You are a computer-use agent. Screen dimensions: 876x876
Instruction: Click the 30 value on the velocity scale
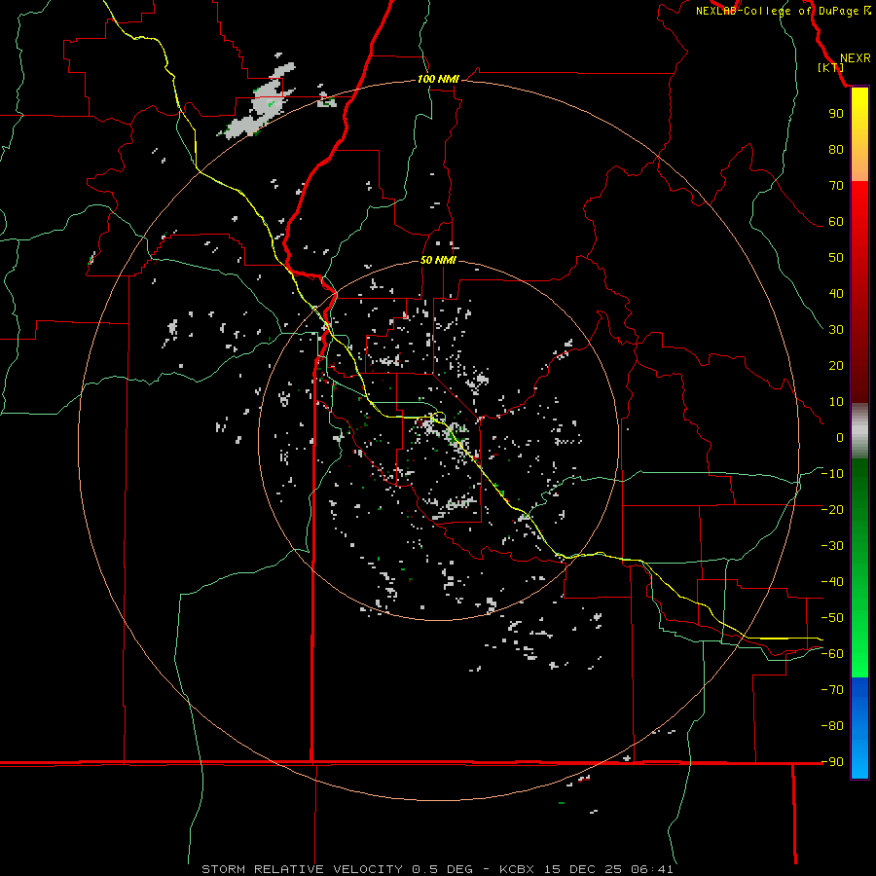[x=836, y=330]
